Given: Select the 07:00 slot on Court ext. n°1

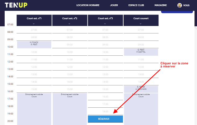Looking at the screenshot, I should [34, 30].
